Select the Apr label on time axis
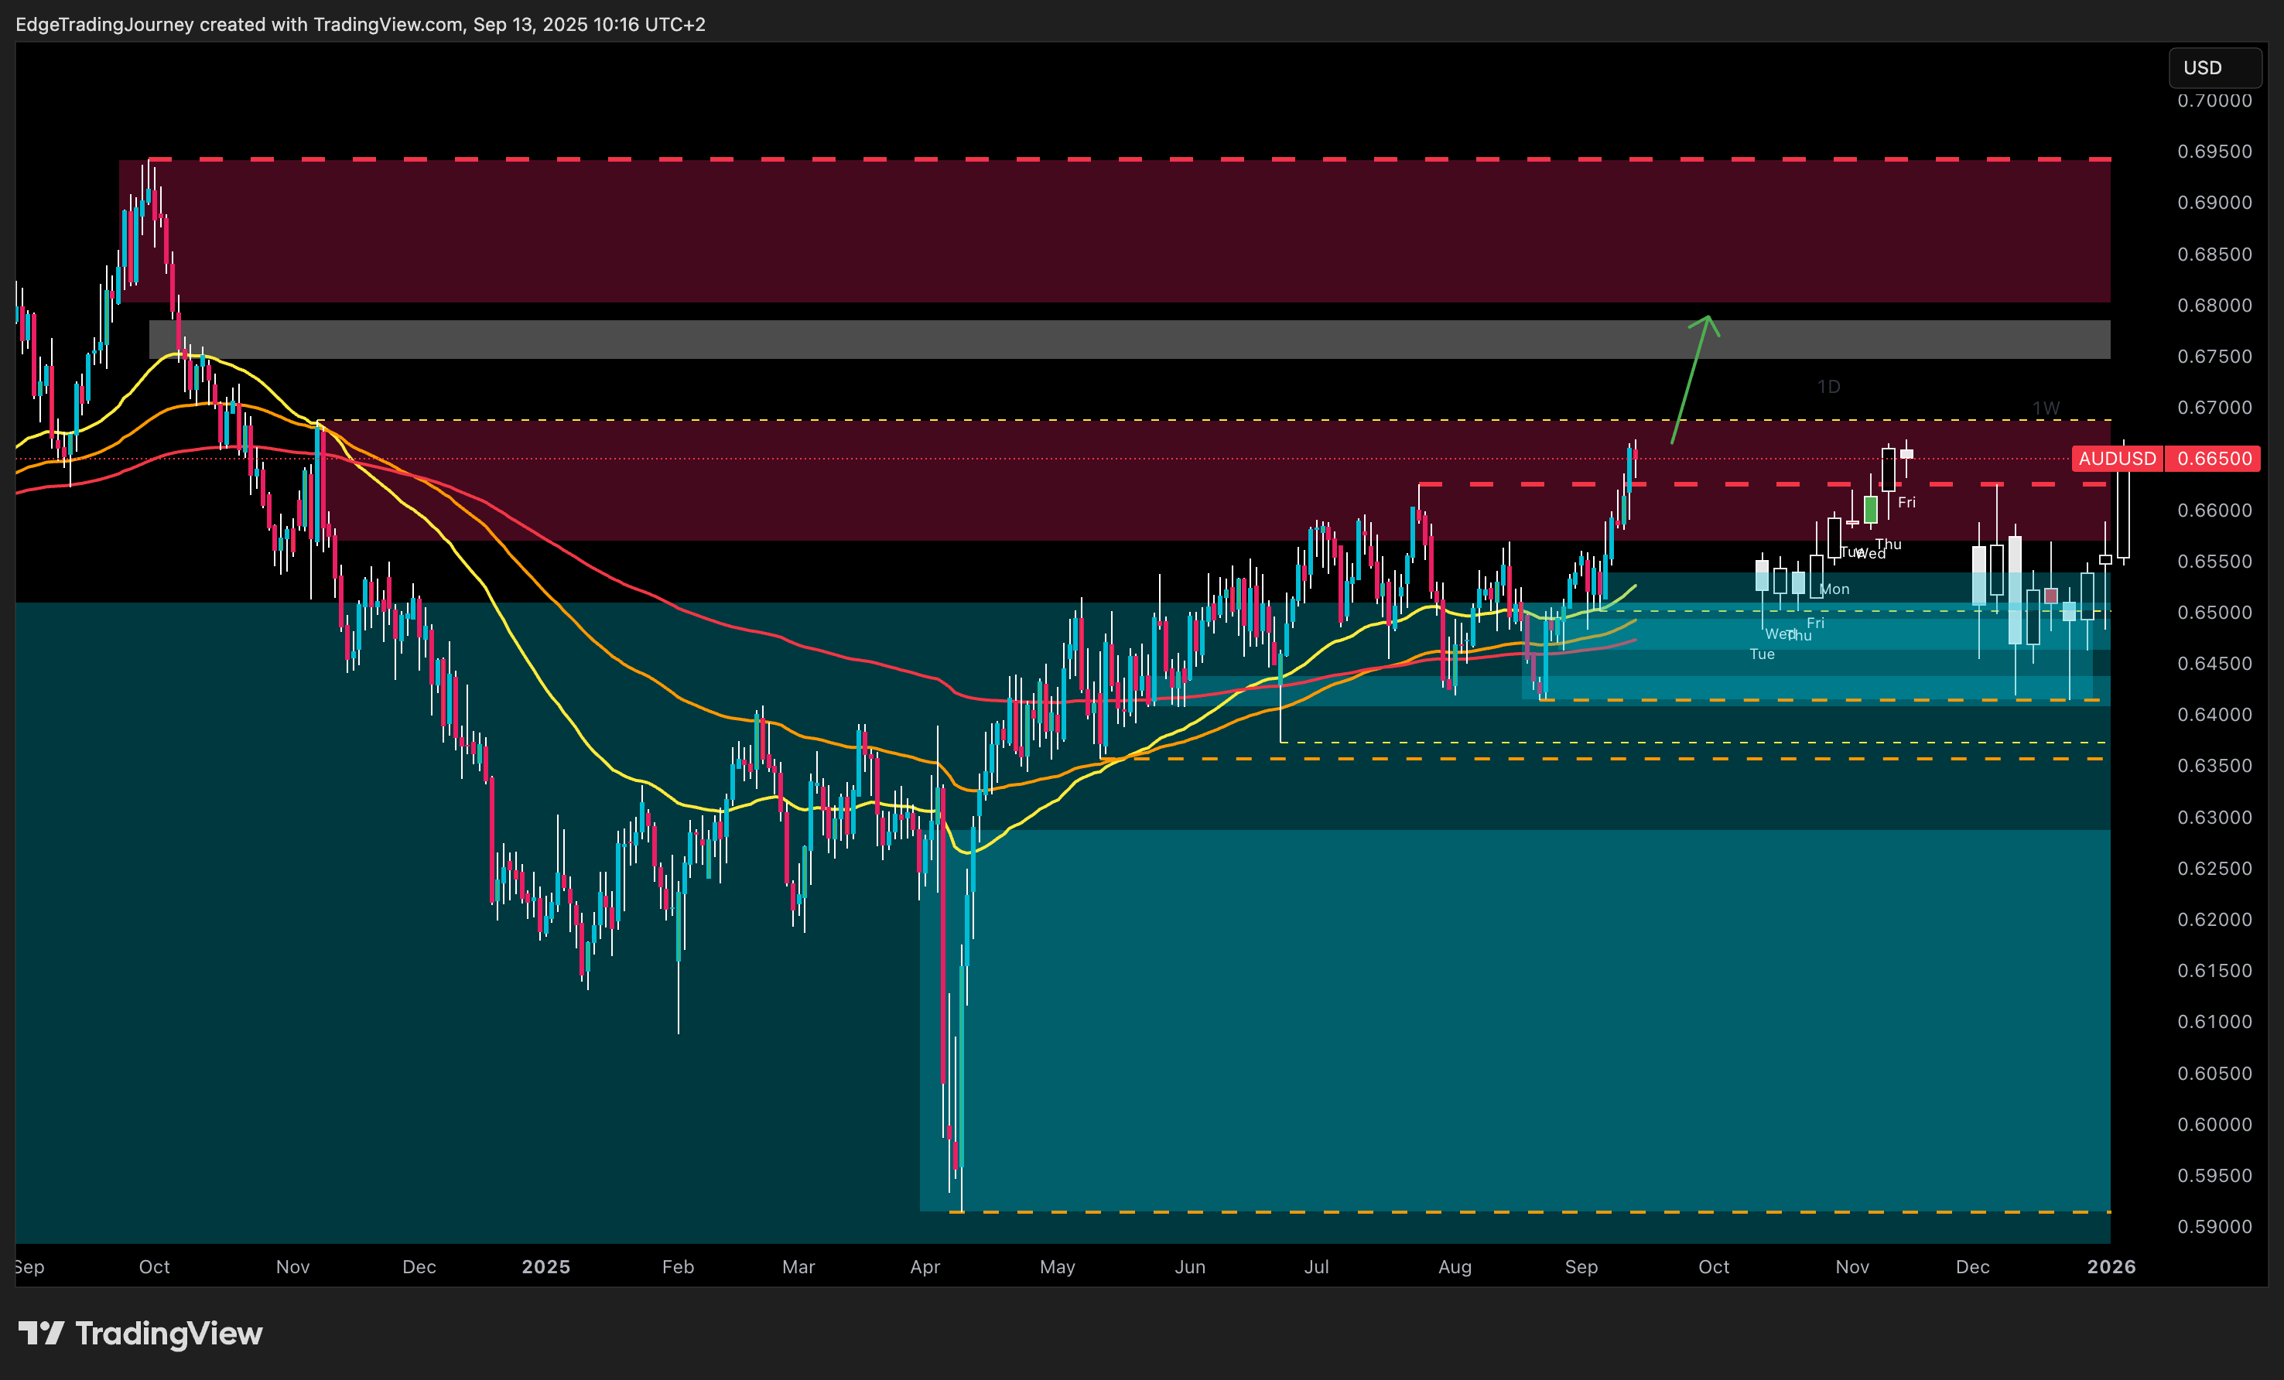Viewport: 2284px width, 1380px height. pos(925,1266)
